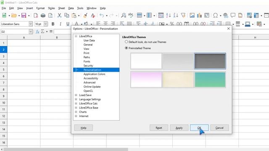The height and width of the screenshot is (151, 269).
Task: Expand Language Settings tree node
Action: [x=76, y=99]
